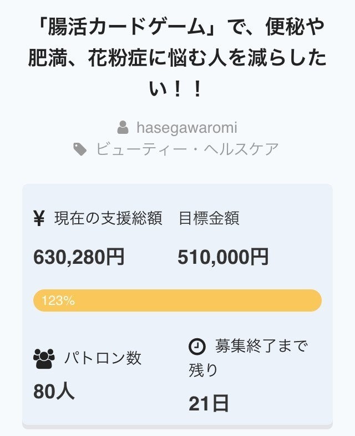
Task: Click the 630,280円 current support amount
Action: pyautogui.click(x=79, y=257)
